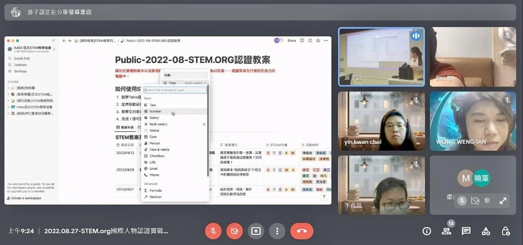This screenshot has height=245, width=523.
Task: Choose Status property type
Action: click(175, 131)
